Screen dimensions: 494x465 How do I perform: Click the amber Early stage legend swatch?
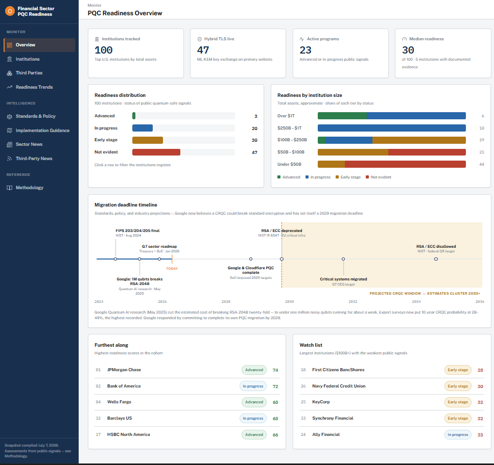pos(337,177)
